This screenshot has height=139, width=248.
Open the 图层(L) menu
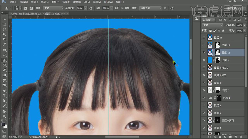point(45,2)
